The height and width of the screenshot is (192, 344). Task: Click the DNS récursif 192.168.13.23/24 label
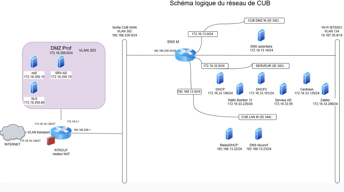pyautogui.click(x=259, y=147)
